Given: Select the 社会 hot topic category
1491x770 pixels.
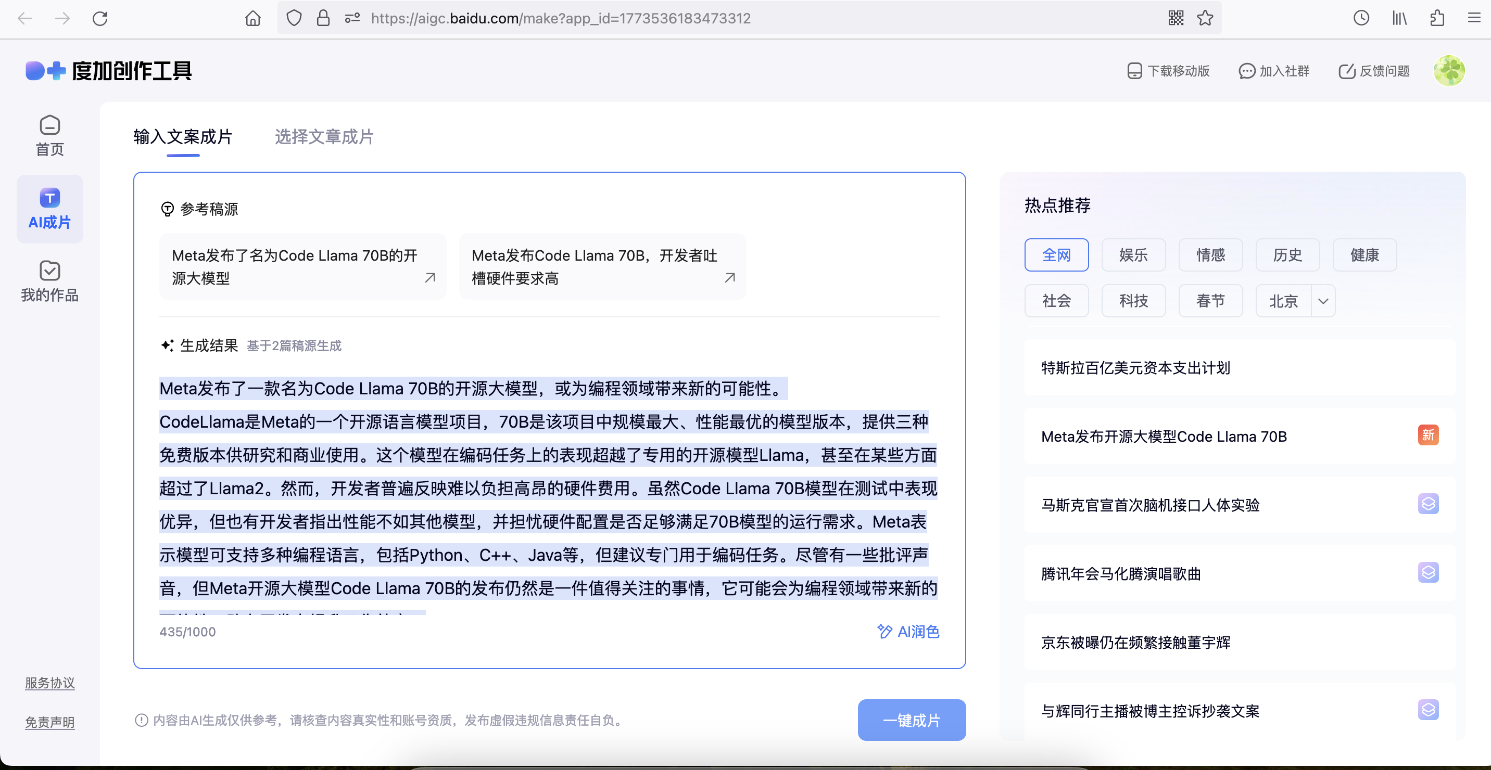Looking at the screenshot, I should point(1056,301).
